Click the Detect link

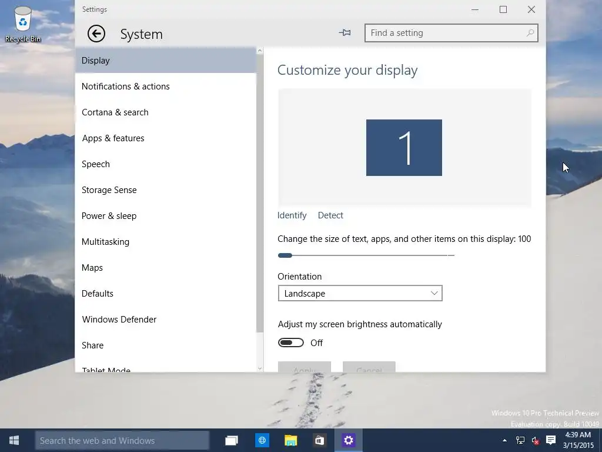330,215
